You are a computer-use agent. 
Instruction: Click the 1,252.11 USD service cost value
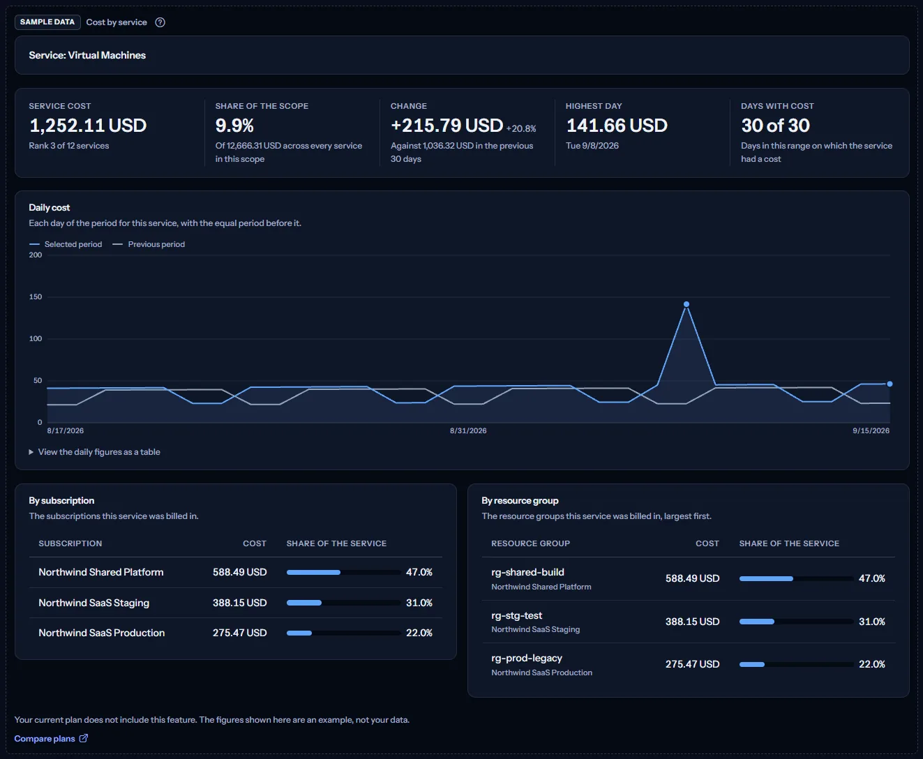click(x=88, y=126)
